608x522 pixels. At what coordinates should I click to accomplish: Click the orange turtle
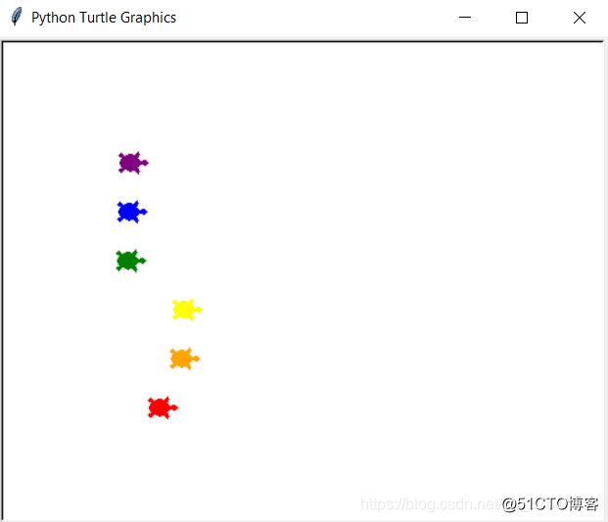pyautogui.click(x=184, y=358)
